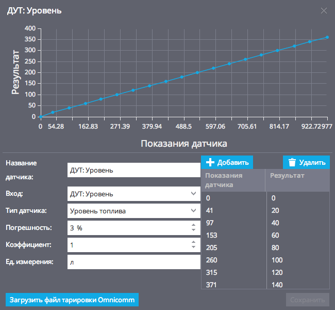Close the ДУТ: Уровень dialog
The image size is (335, 310).
point(324,10)
